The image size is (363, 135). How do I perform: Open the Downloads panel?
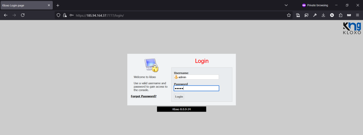click(x=323, y=15)
